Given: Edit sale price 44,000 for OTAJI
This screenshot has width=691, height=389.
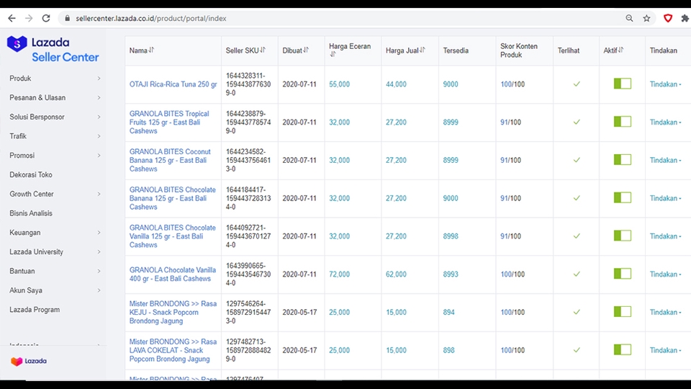Looking at the screenshot, I should point(396,84).
